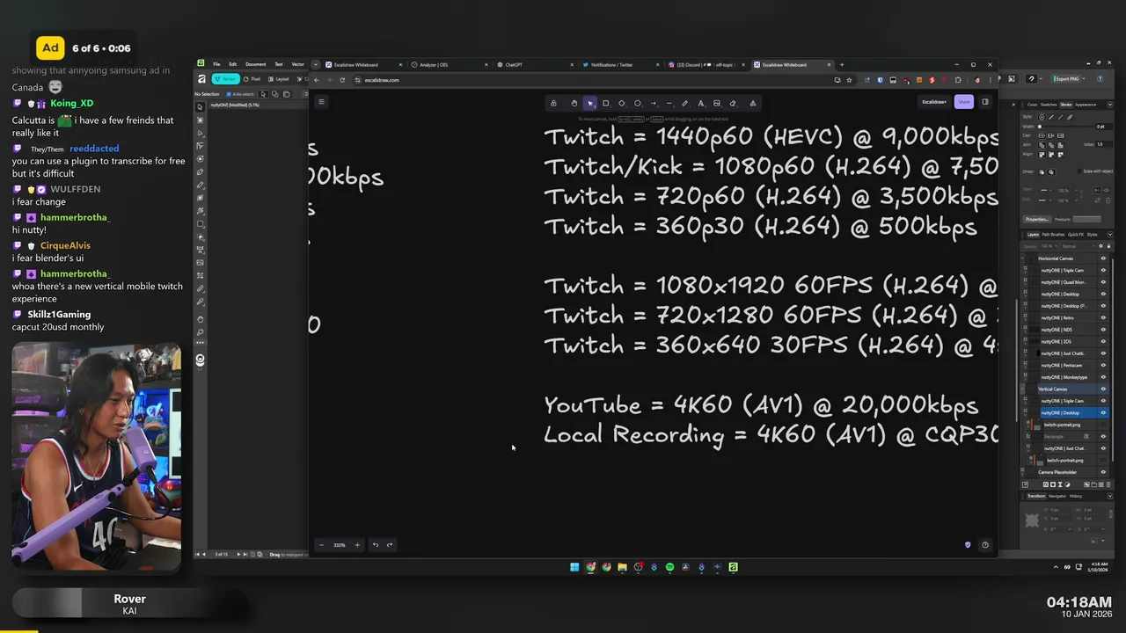The width and height of the screenshot is (1126, 633).
Task: Select the Excalidraw diamond tool
Action: [x=622, y=103]
